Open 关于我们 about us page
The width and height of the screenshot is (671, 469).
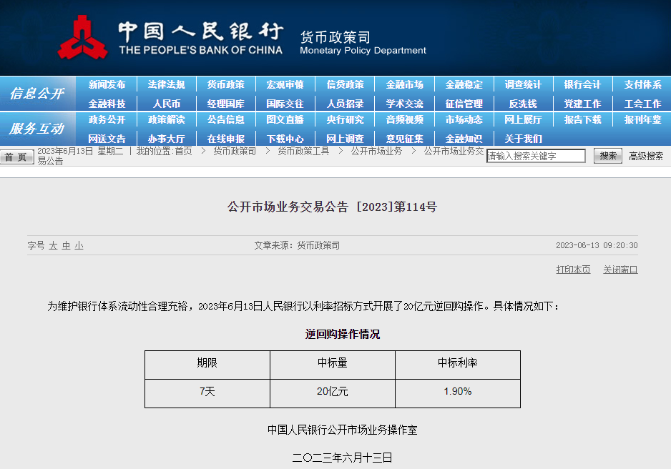click(523, 139)
